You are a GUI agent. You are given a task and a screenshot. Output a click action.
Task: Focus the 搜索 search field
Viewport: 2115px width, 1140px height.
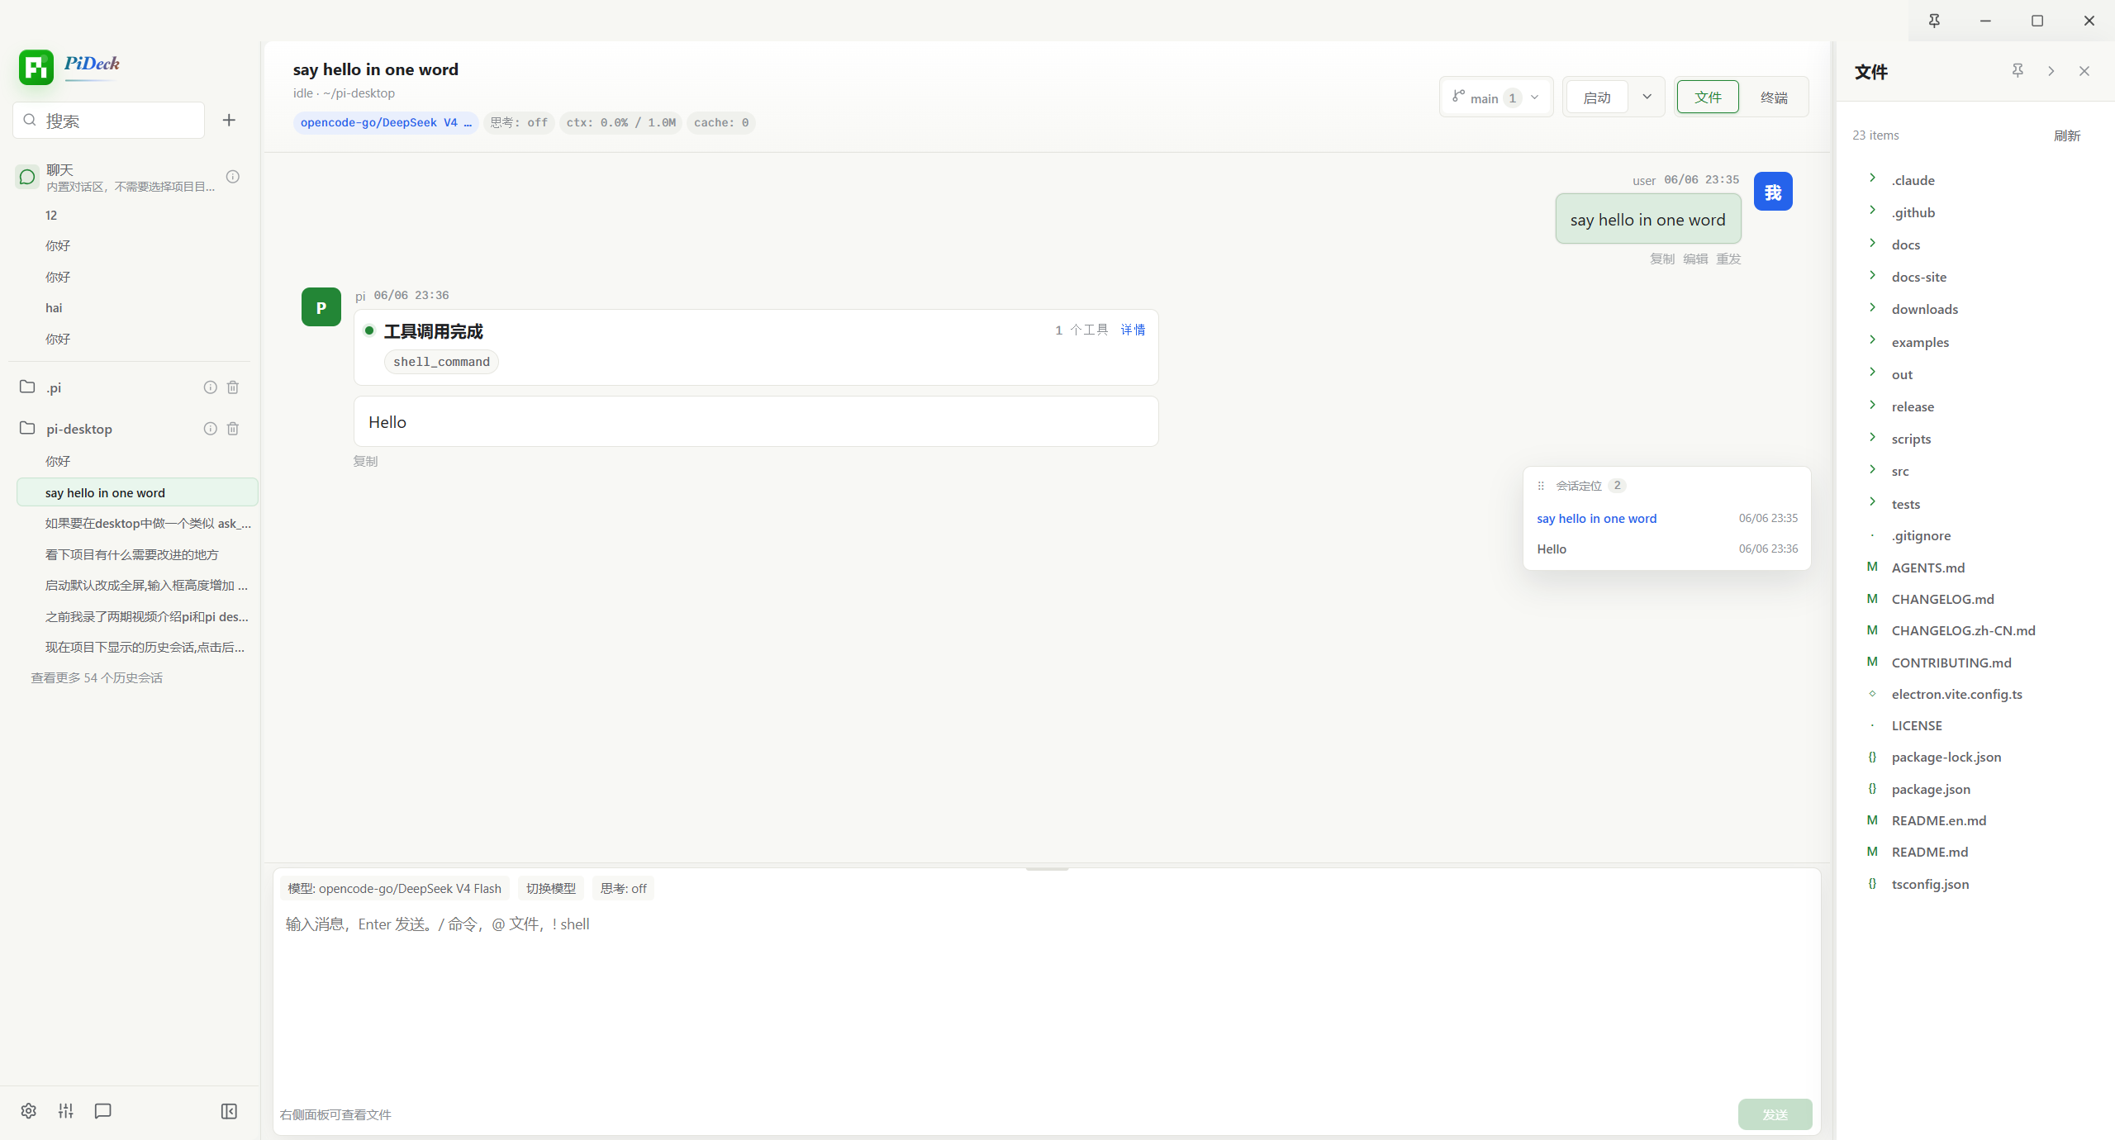point(109,121)
